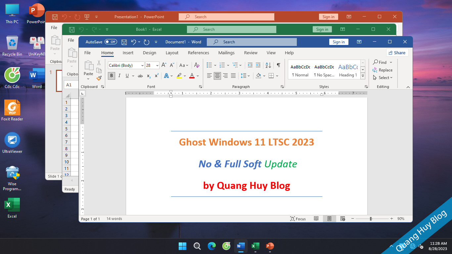Open the Line Spacing dropdown
The height and width of the screenshot is (254, 452).
click(245, 76)
